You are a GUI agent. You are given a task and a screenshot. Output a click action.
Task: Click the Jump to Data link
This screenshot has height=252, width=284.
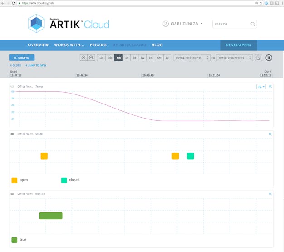(x=36, y=66)
